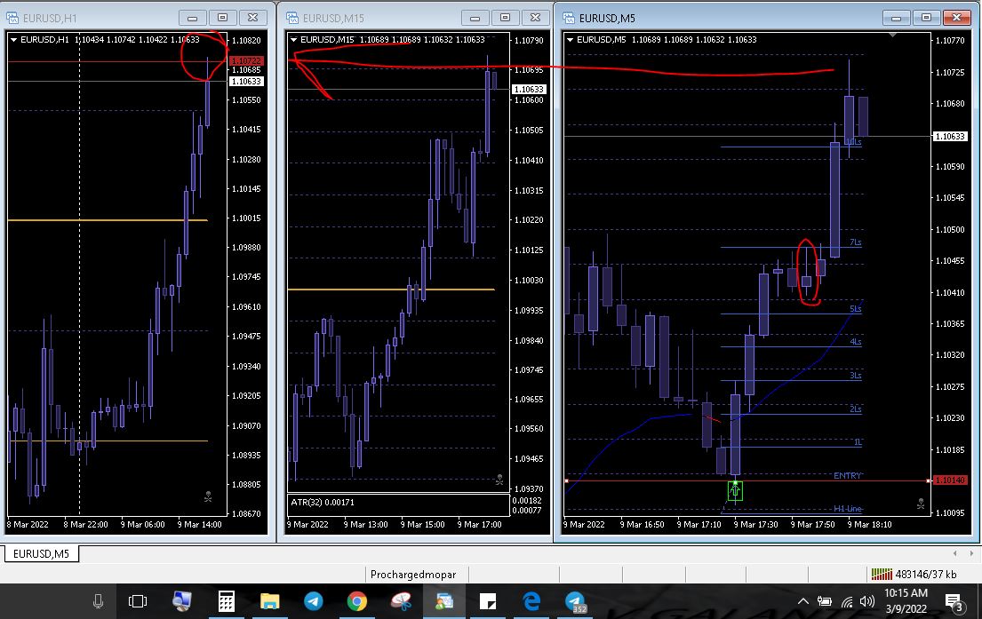Open File Explorer from the taskbar

270,601
